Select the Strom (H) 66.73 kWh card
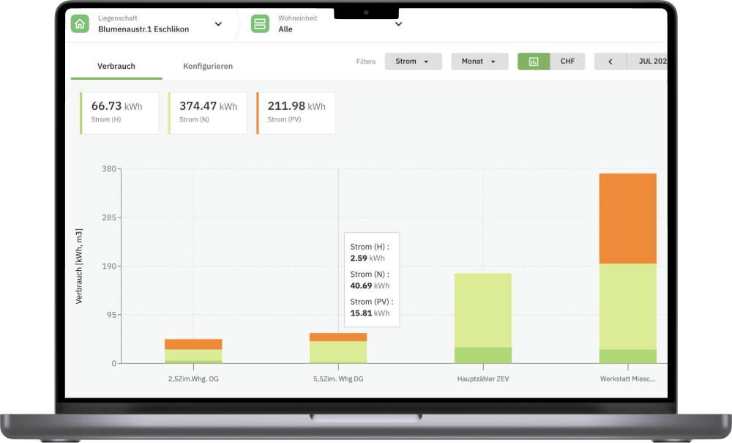 click(119, 113)
